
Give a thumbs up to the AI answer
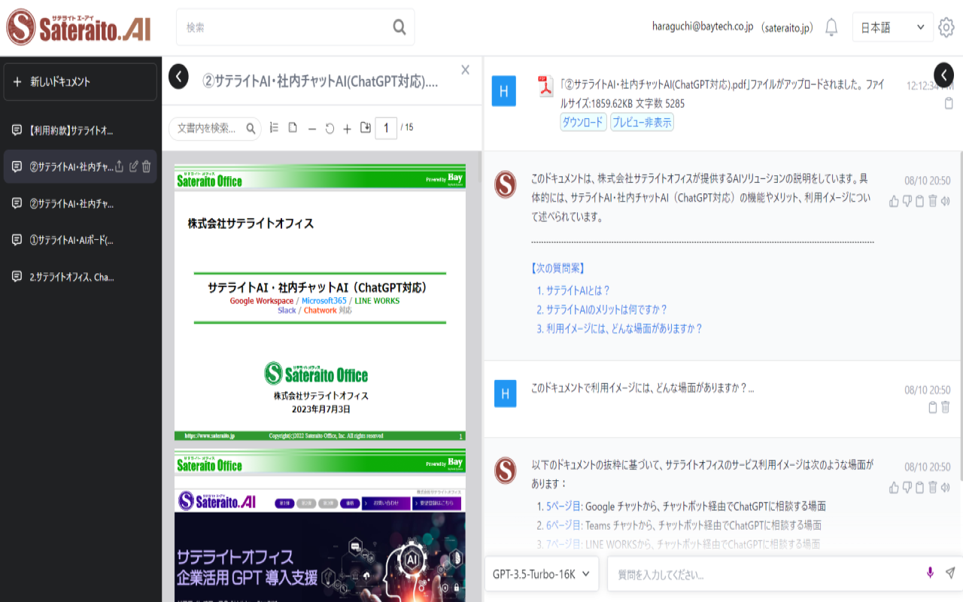[895, 201]
